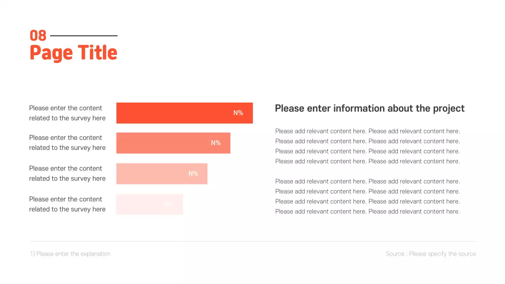Click the "N%" label in the top bar
The image size is (505, 284).
tap(238, 113)
